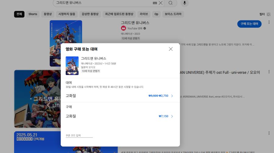Open more options for the MEGABOX video result
The image size is (274, 153).
click(269, 133)
